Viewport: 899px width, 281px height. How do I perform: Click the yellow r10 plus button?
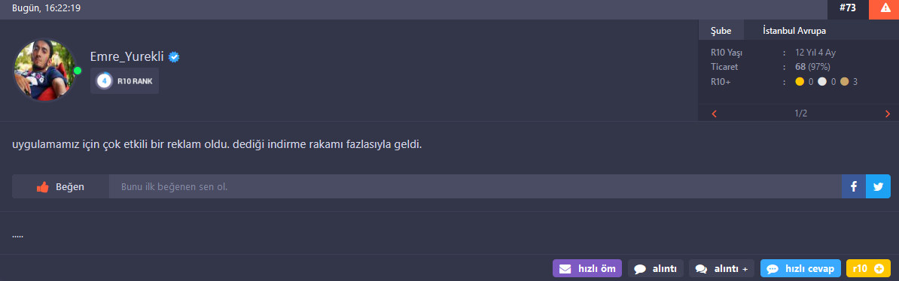tap(868, 268)
